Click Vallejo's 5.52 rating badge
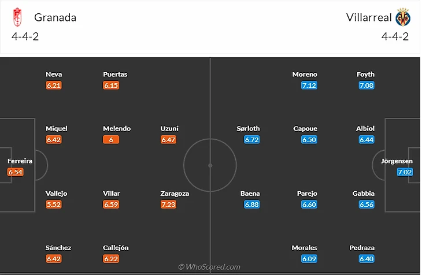The height and width of the screenshot is (275, 422). point(53,205)
